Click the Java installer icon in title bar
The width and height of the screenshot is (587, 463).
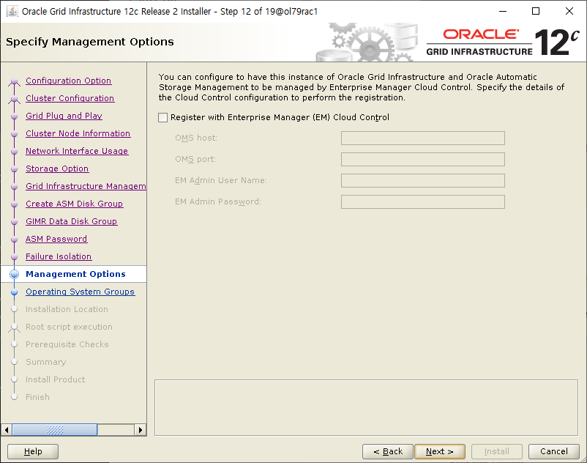(12, 11)
